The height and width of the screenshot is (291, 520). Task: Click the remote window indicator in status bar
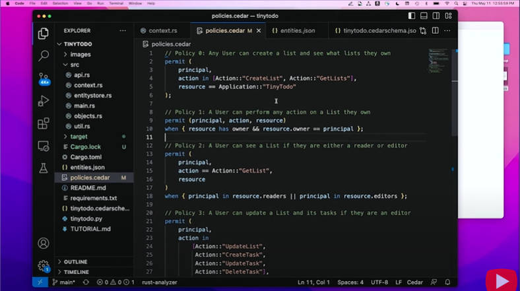40,282
